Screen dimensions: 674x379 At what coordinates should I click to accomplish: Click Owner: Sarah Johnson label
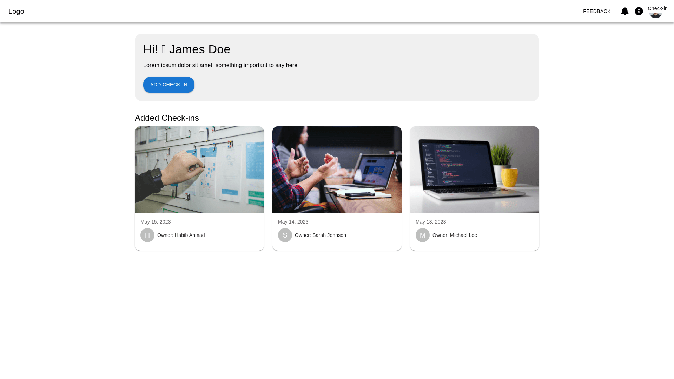pyautogui.click(x=320, y=235)
